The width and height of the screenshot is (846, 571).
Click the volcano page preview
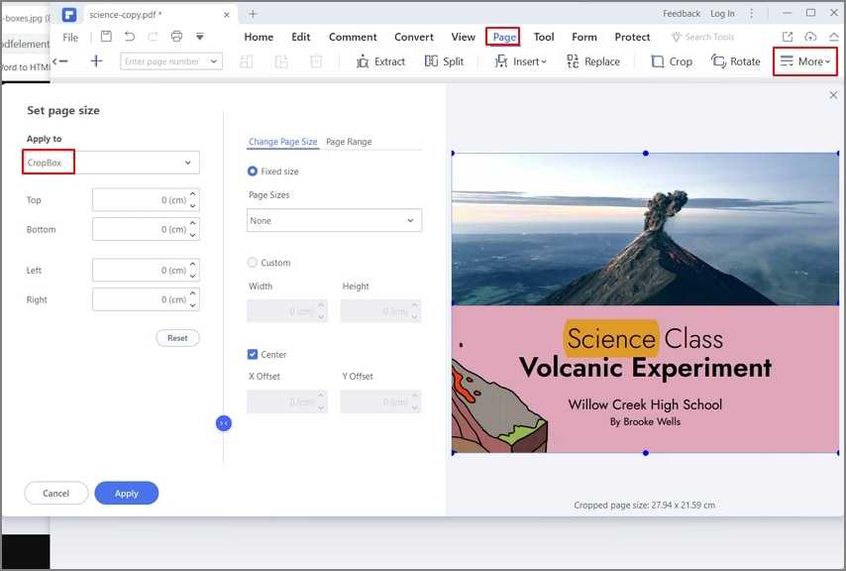pyautogui.click(x=645, y=302)
